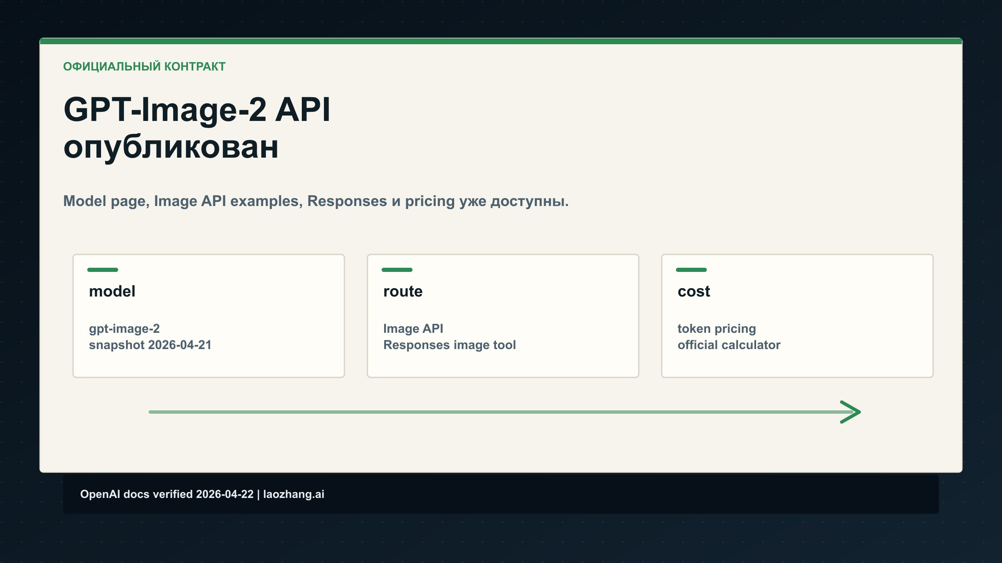
Task: Open the "official calculator" link
Action: [x=729, y=345]
